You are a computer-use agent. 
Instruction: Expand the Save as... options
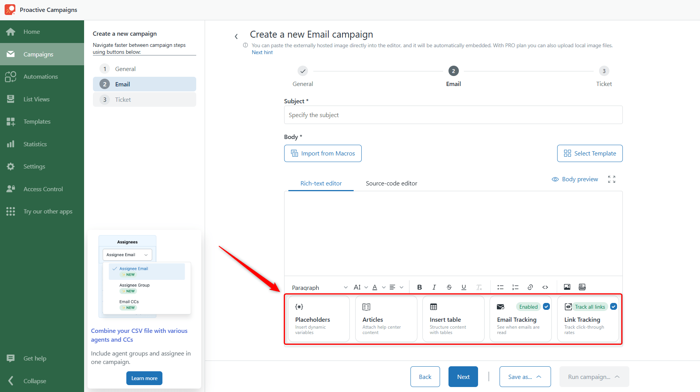point(525,377)
